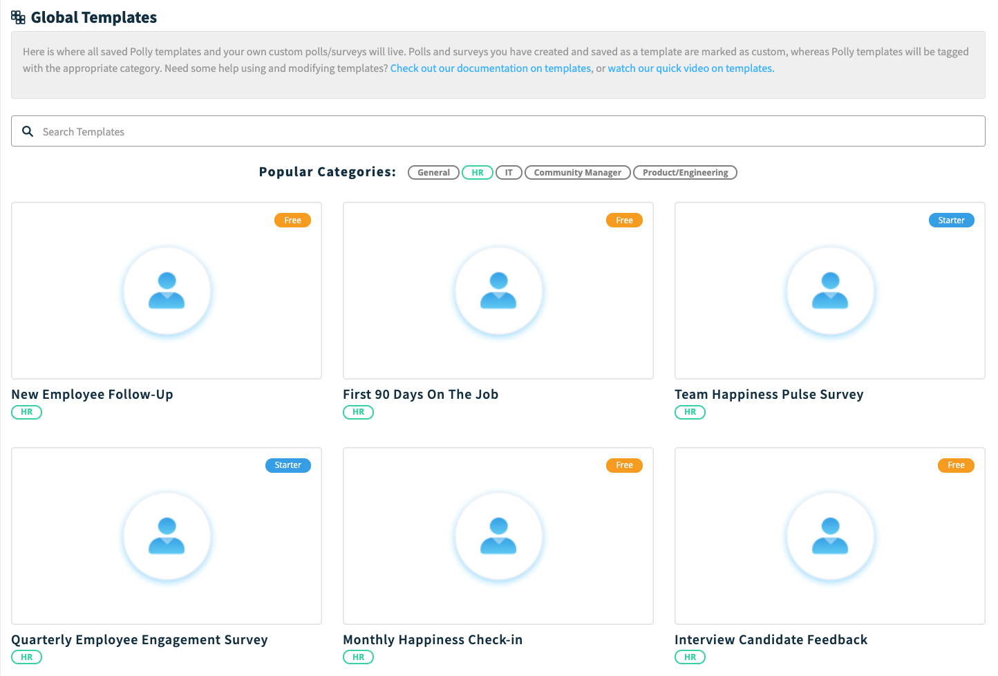Click the Starter badge on Quarterly Engagement card
Screen dimensions: 998x676
point(288,465)
